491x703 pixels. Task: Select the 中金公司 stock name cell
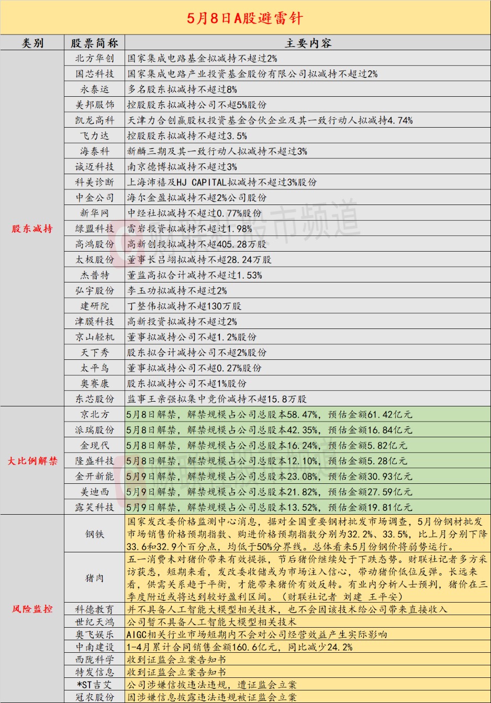point(95,198)
